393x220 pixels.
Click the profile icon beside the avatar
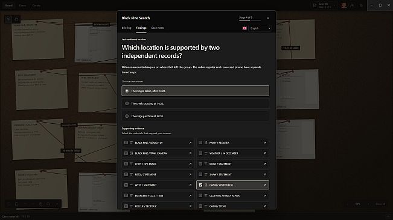pos(352,5)
